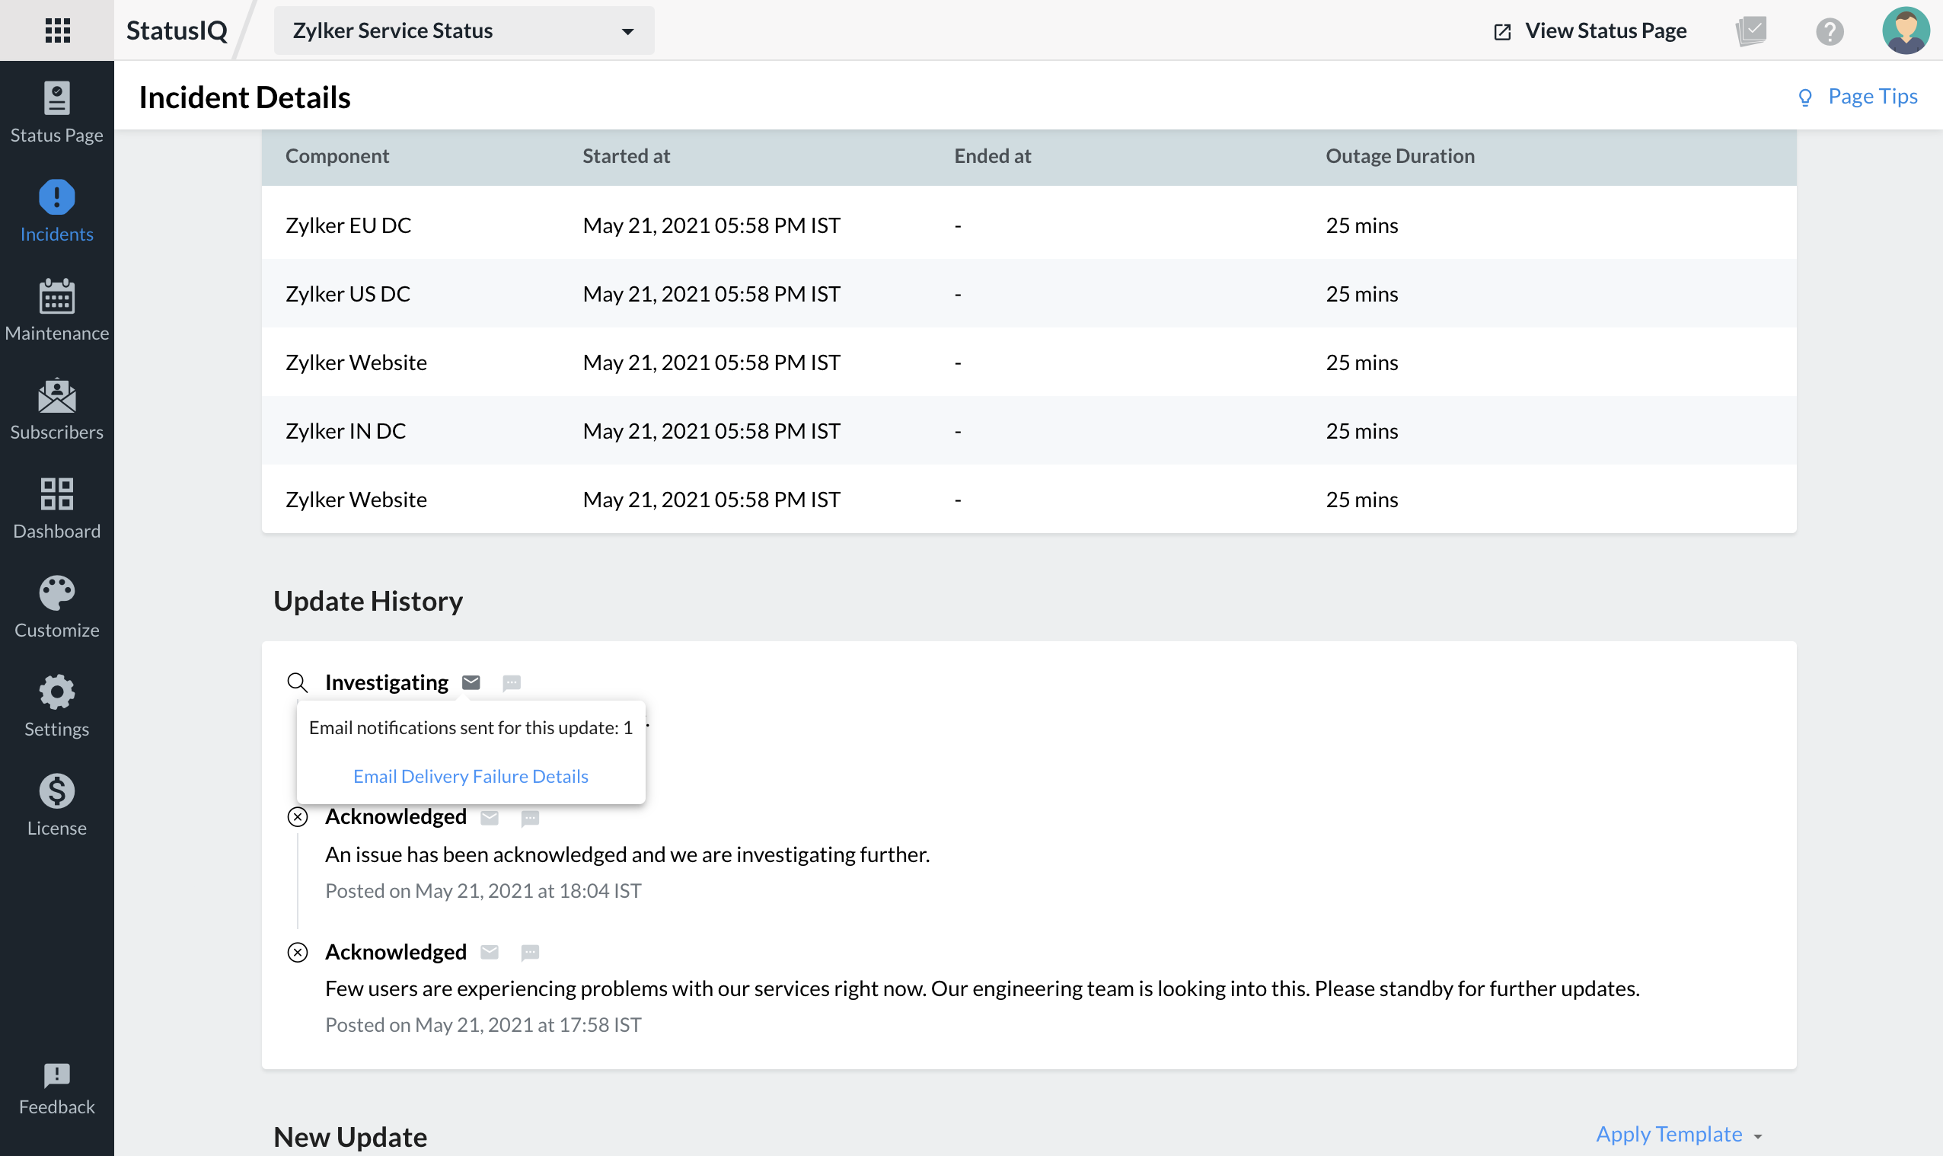Open the Feedback icon in sidebar

point(57,1089)
